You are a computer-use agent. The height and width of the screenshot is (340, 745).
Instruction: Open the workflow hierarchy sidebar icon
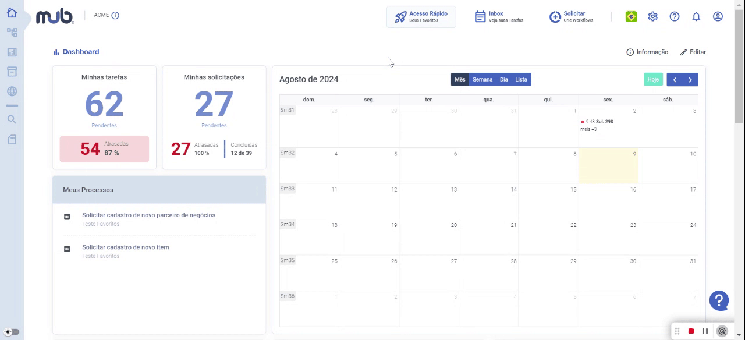pos(12,33)
